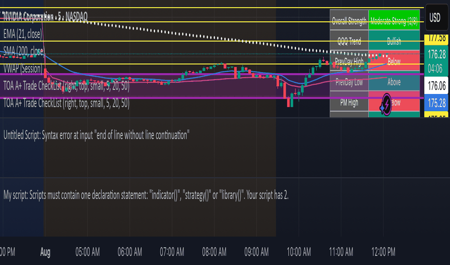Click the 08:00 AM time axis label
This screenshot has width=450, height=265.
click(214, 252)
